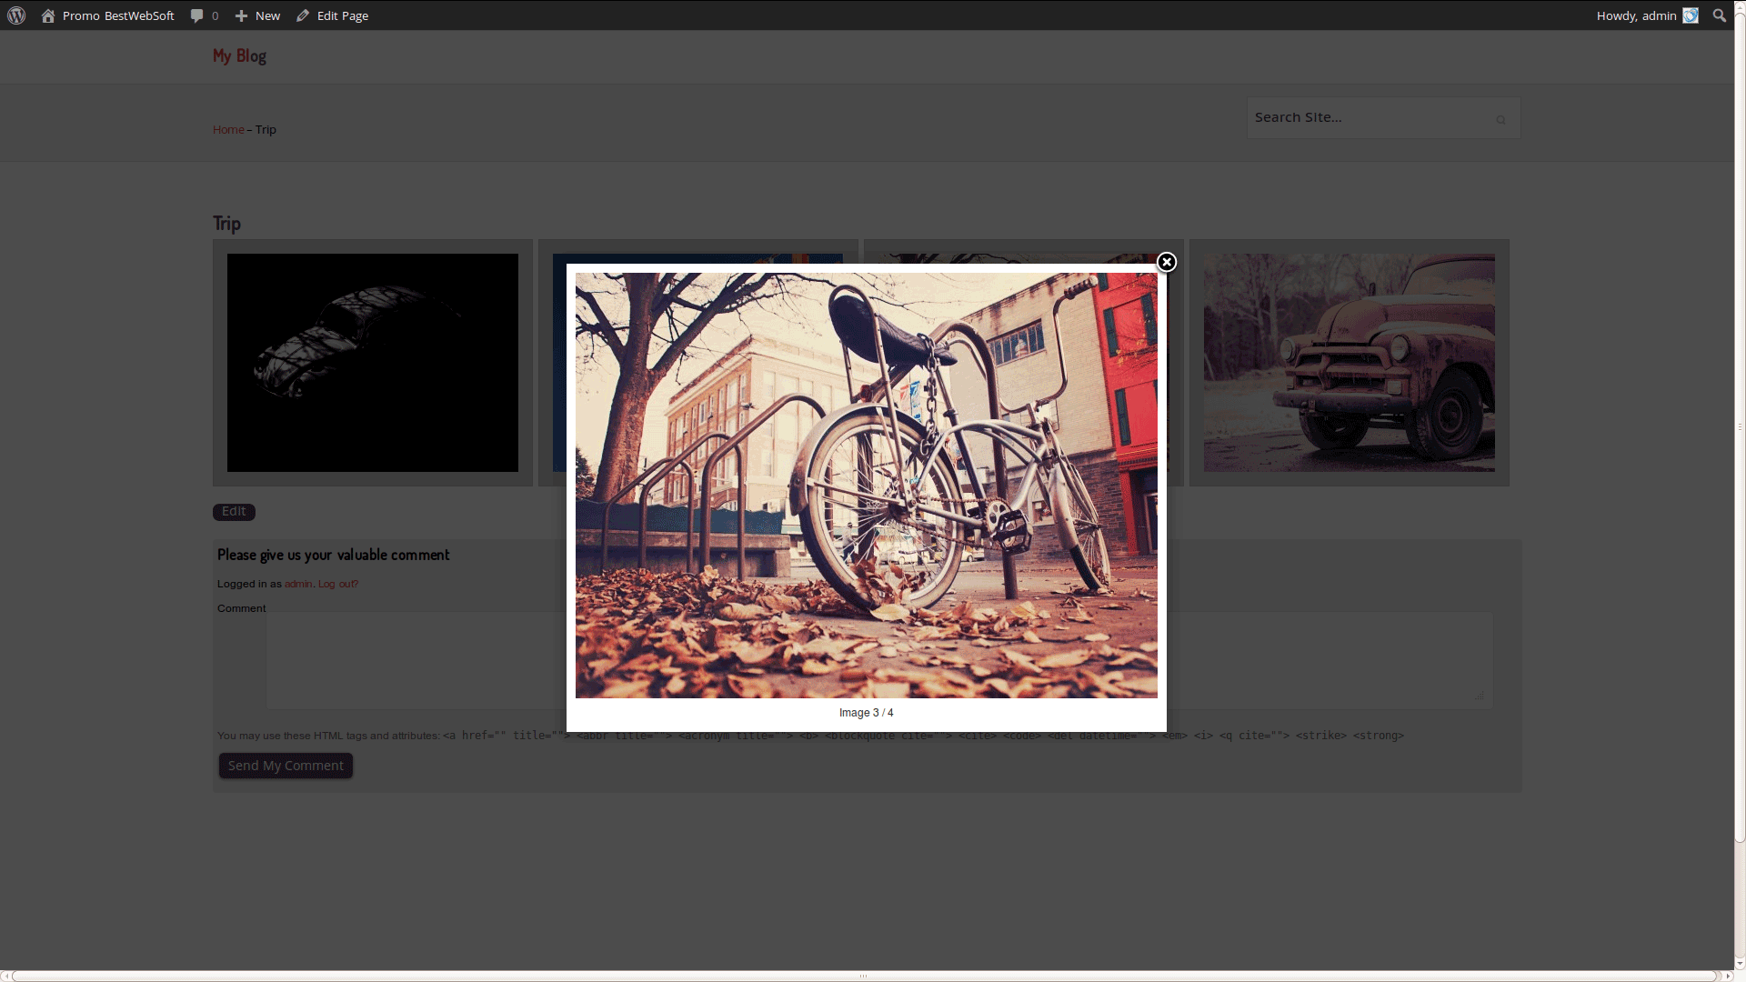Screen dimensions: 1746x982
Task: Click the Log out? link
Action: tap(338, 584)
